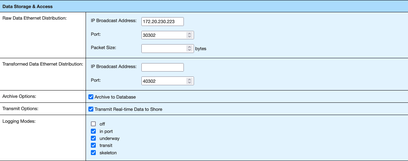Viewport: 408px width, 161px height.
Task: Decrease the Raw Data port value
Action: click(x=189, y=36)
